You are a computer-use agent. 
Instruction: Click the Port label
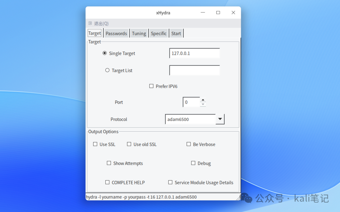(x=119, y=102)
